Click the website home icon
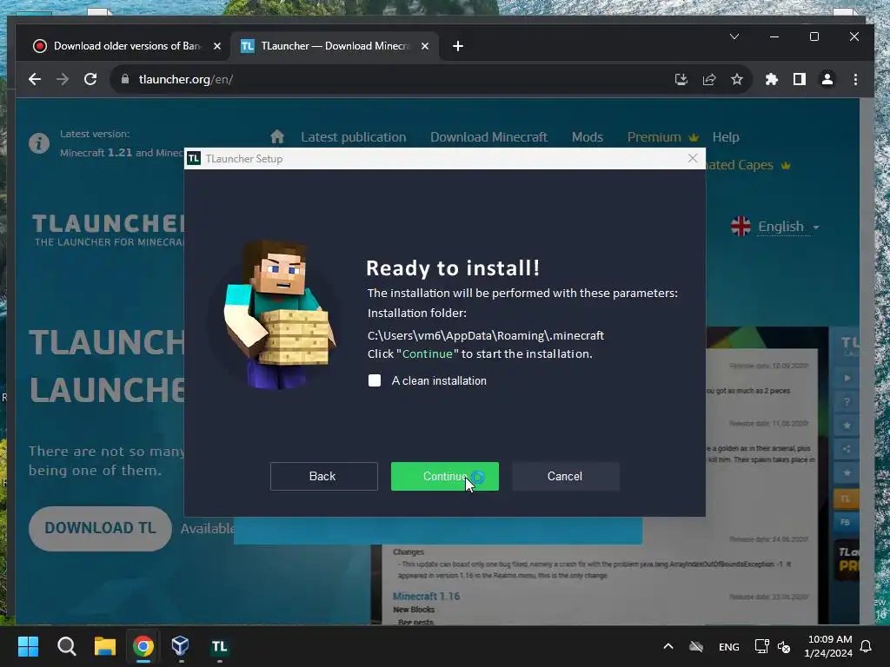890x667 pixels. [277, 136]
